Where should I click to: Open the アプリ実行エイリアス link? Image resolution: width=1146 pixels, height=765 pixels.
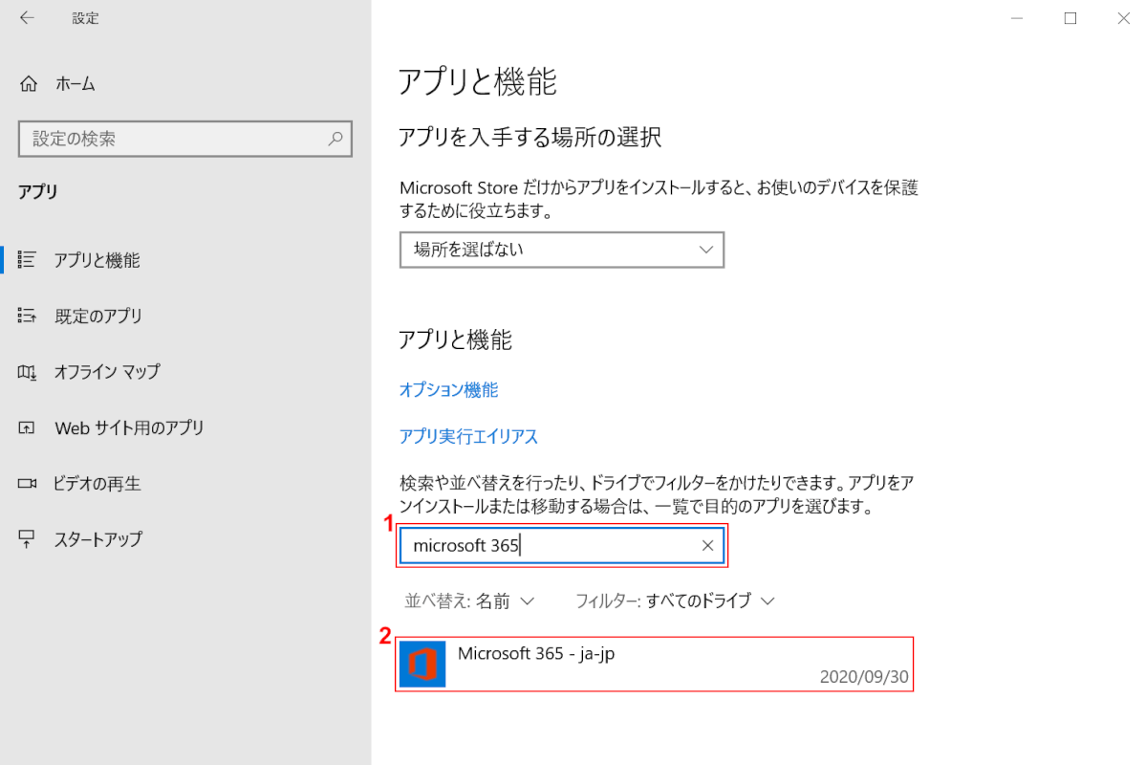coord(468,437)
